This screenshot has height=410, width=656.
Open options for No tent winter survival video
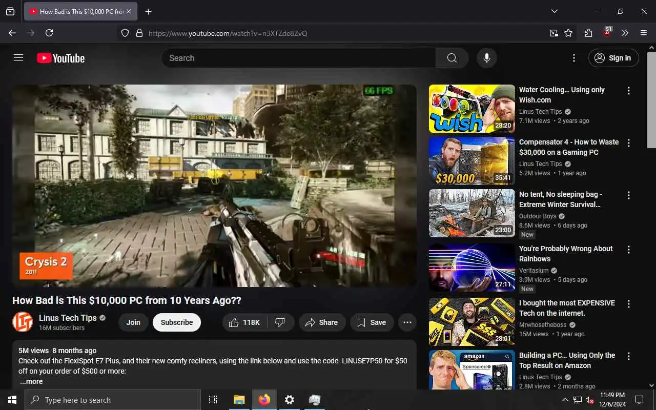point(629,195)
